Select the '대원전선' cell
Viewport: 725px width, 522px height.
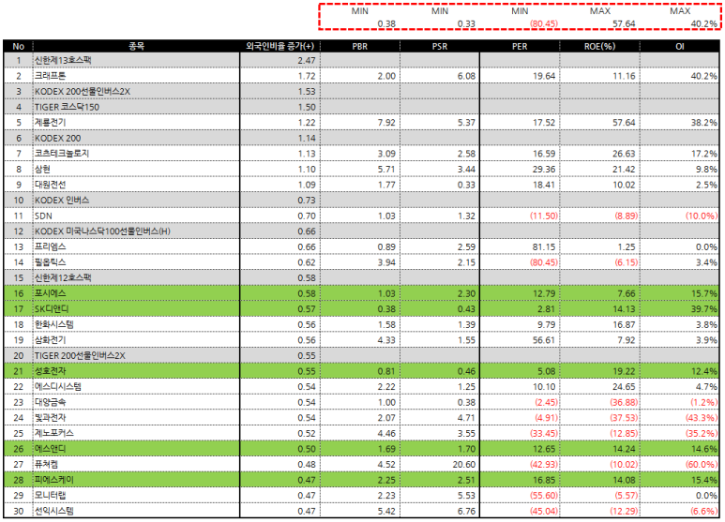point(136,185)
